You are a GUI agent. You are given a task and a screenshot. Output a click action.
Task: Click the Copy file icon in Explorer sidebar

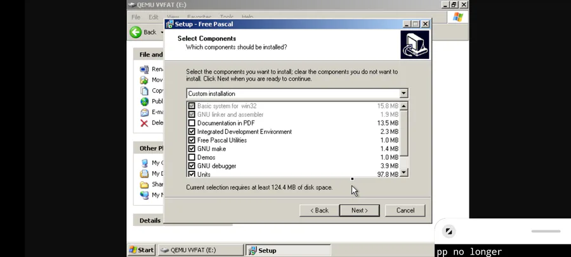coord(145,91)
